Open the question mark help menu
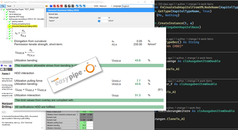Image resolution: width=238 pixels, height=130 pixels. (x=15, y=6)
